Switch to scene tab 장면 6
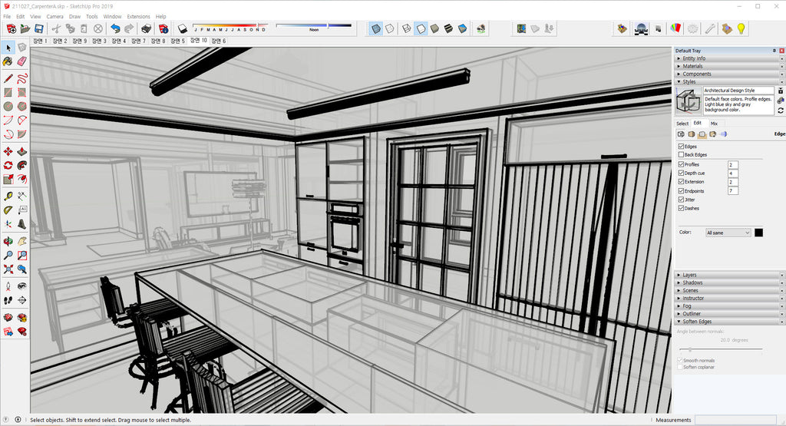Viewport: 786px width, 426px height. point(219,41)
